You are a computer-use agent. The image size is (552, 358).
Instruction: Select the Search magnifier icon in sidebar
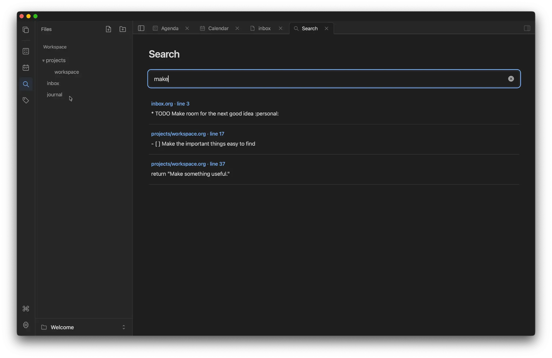26,84
